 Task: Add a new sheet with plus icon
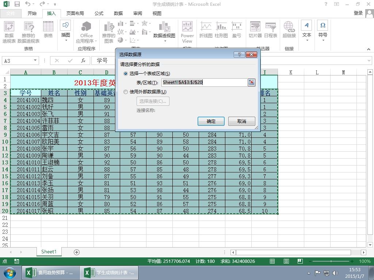[x=77, y=252]
